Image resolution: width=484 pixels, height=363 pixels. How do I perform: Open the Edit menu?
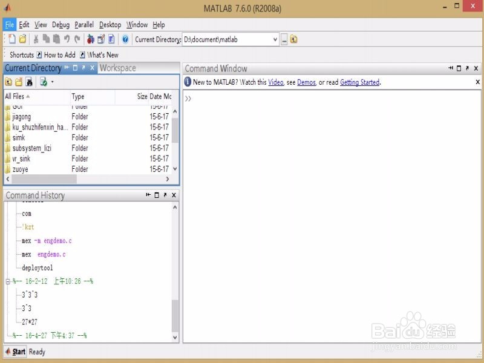[x=24, y=25]
